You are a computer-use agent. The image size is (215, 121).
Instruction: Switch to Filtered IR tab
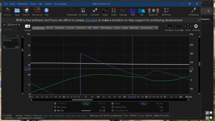pyautogui.click(x=81, y=28)
